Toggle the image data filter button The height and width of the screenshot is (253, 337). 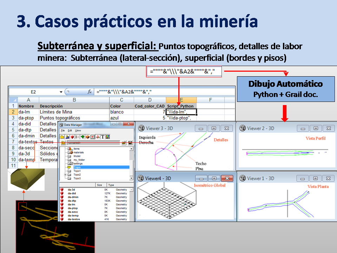click(92, 136)
